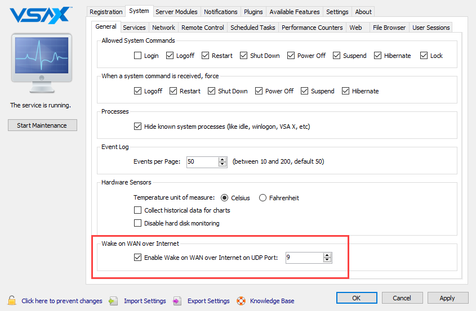Click the lock icon to prevent changes

(12, 300)
